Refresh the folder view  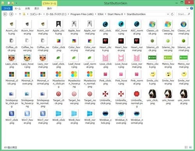pos(172,14)
